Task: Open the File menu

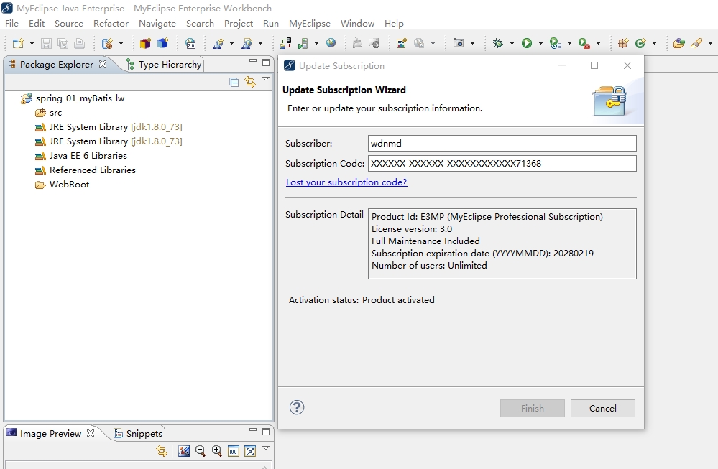Action: click(x=12, y=23)
